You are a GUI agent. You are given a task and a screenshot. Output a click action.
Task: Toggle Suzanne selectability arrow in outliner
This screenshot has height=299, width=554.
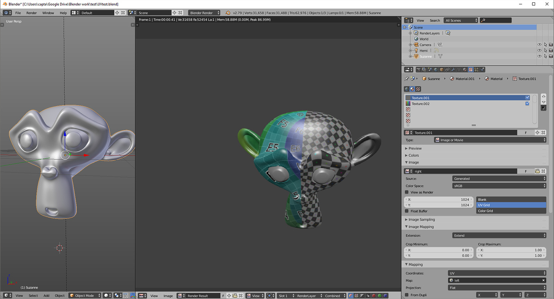545,57
